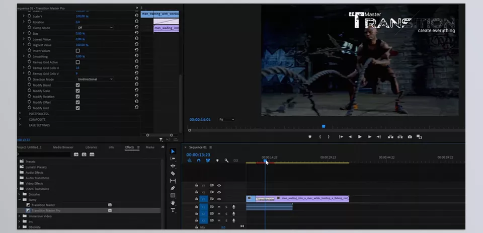Image resolution: width=483 pixels, height=233 pixels.
Task: Click Extract button in Program Monitor
Action: pos(400,137)
